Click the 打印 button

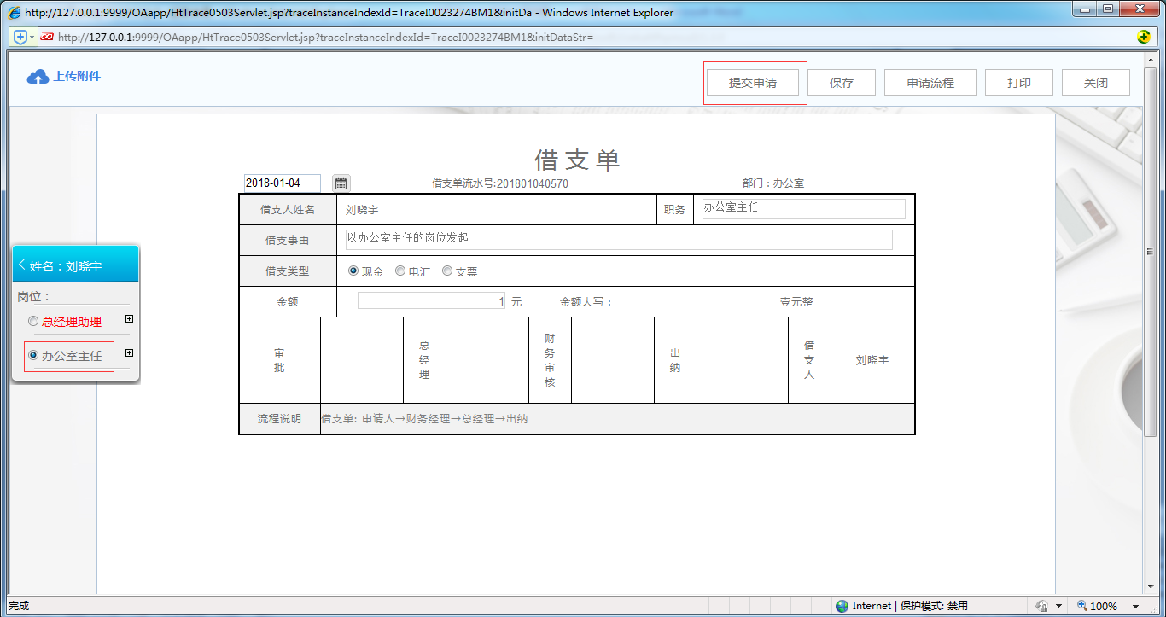1018,82
